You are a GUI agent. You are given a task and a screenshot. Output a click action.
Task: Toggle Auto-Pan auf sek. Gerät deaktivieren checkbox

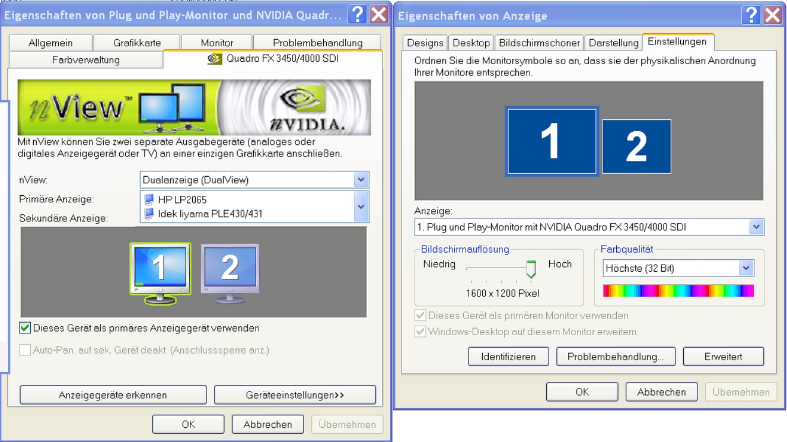pos(25,350)
